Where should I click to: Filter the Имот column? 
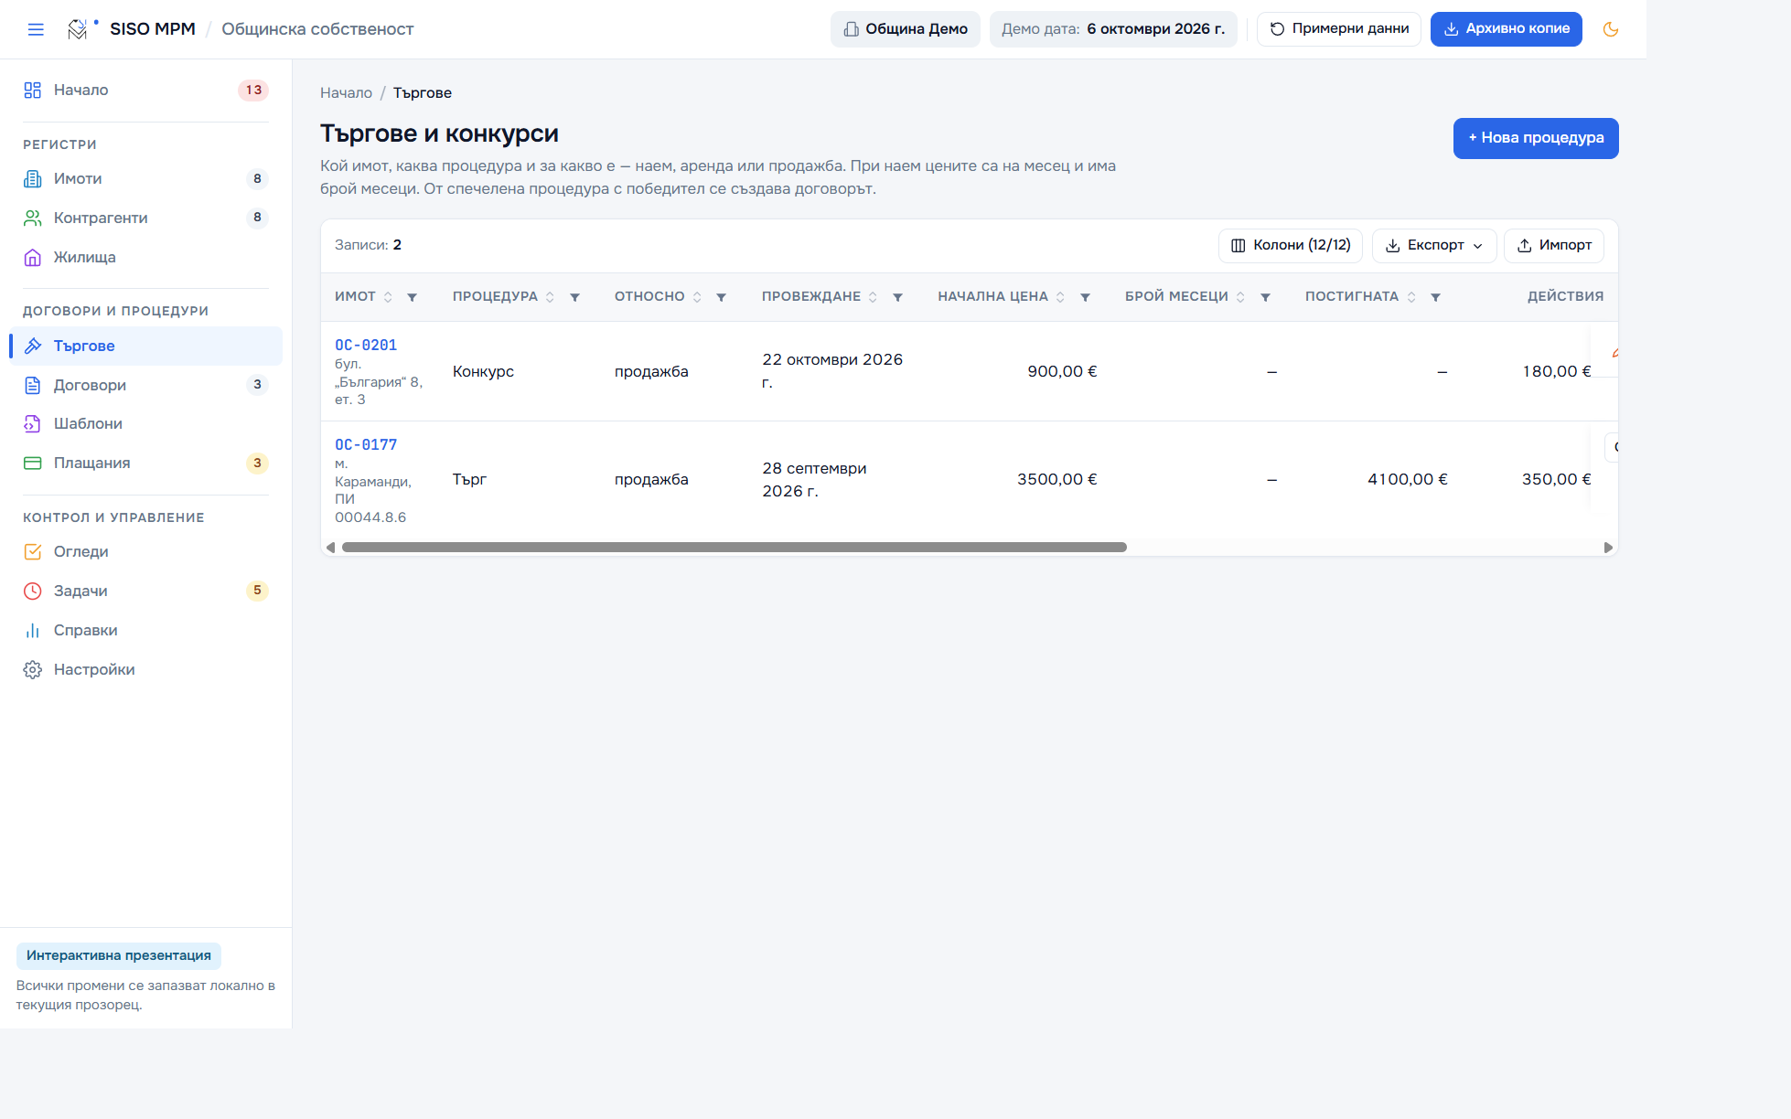[x=413, y=297]
